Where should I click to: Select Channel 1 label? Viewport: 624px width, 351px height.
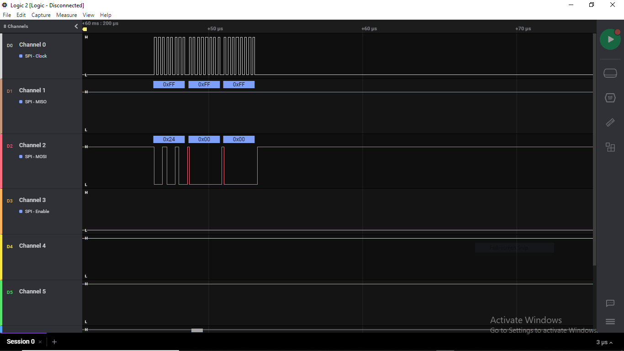point(32,90)
